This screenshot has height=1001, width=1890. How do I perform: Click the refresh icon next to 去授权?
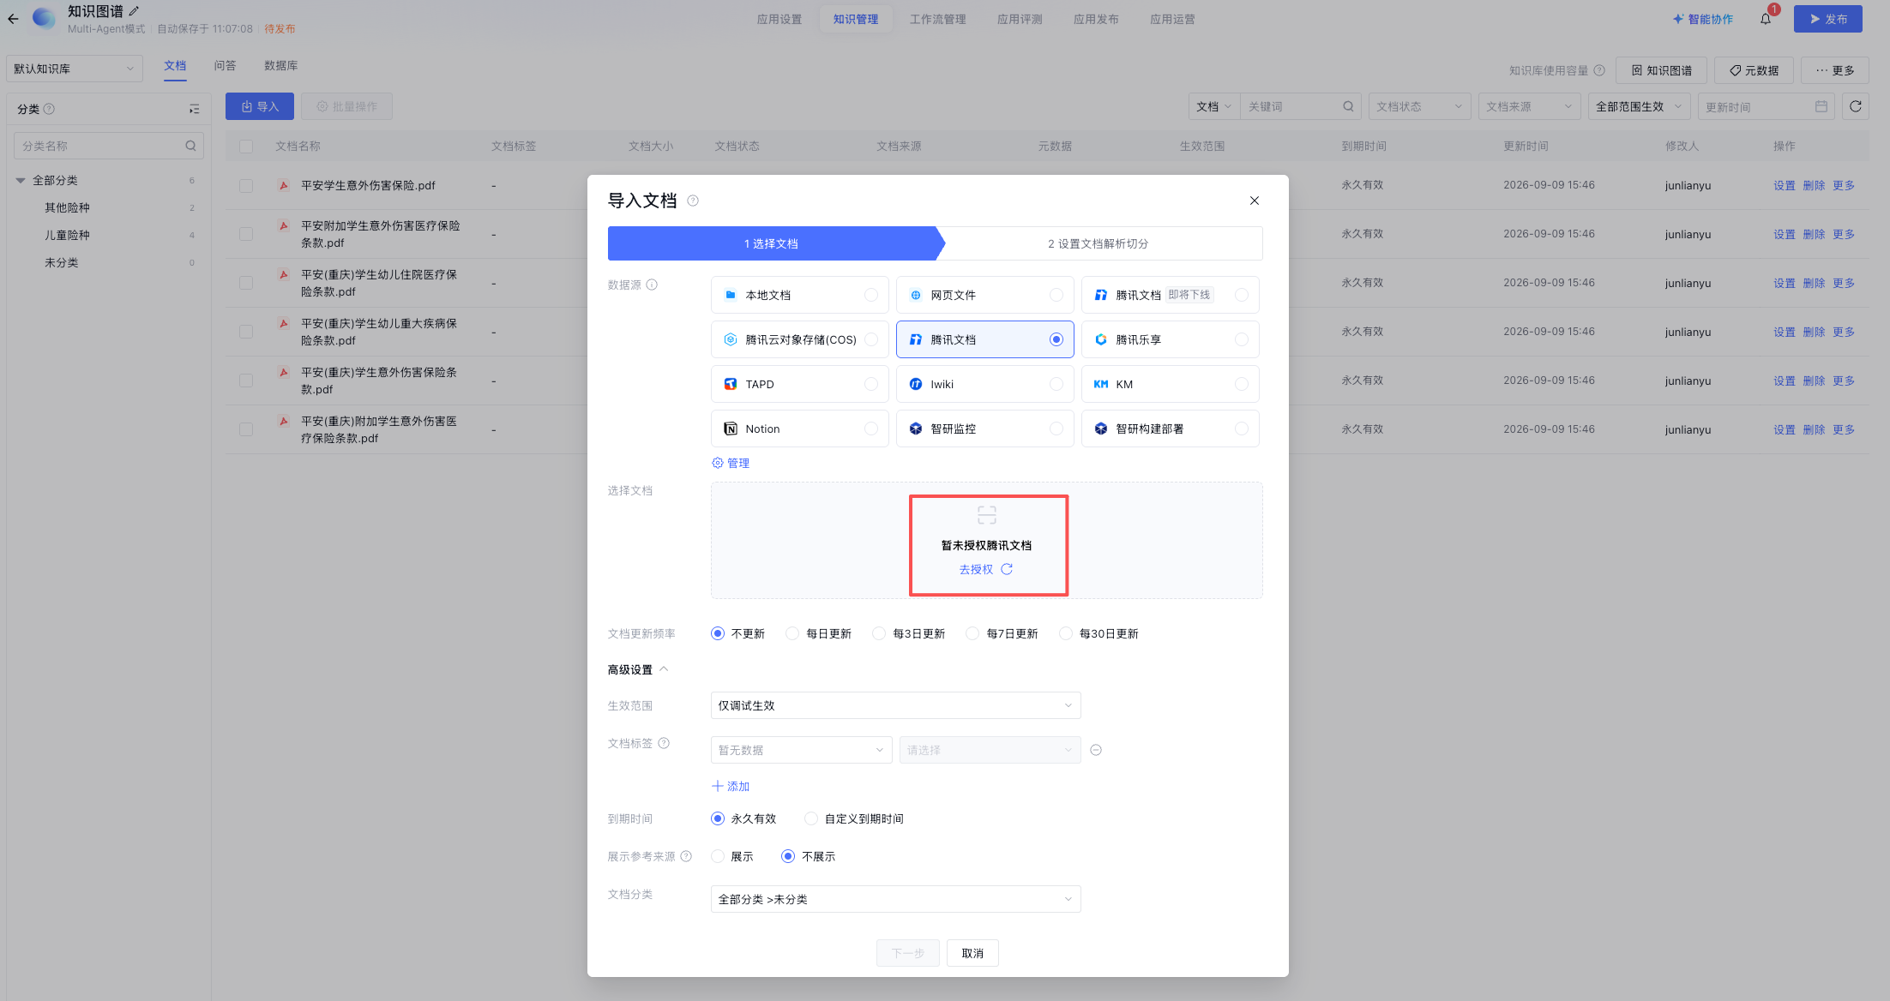tap(1007, 569)
